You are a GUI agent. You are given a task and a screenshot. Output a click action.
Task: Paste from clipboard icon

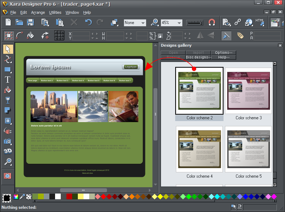click(x=59, y=22)
